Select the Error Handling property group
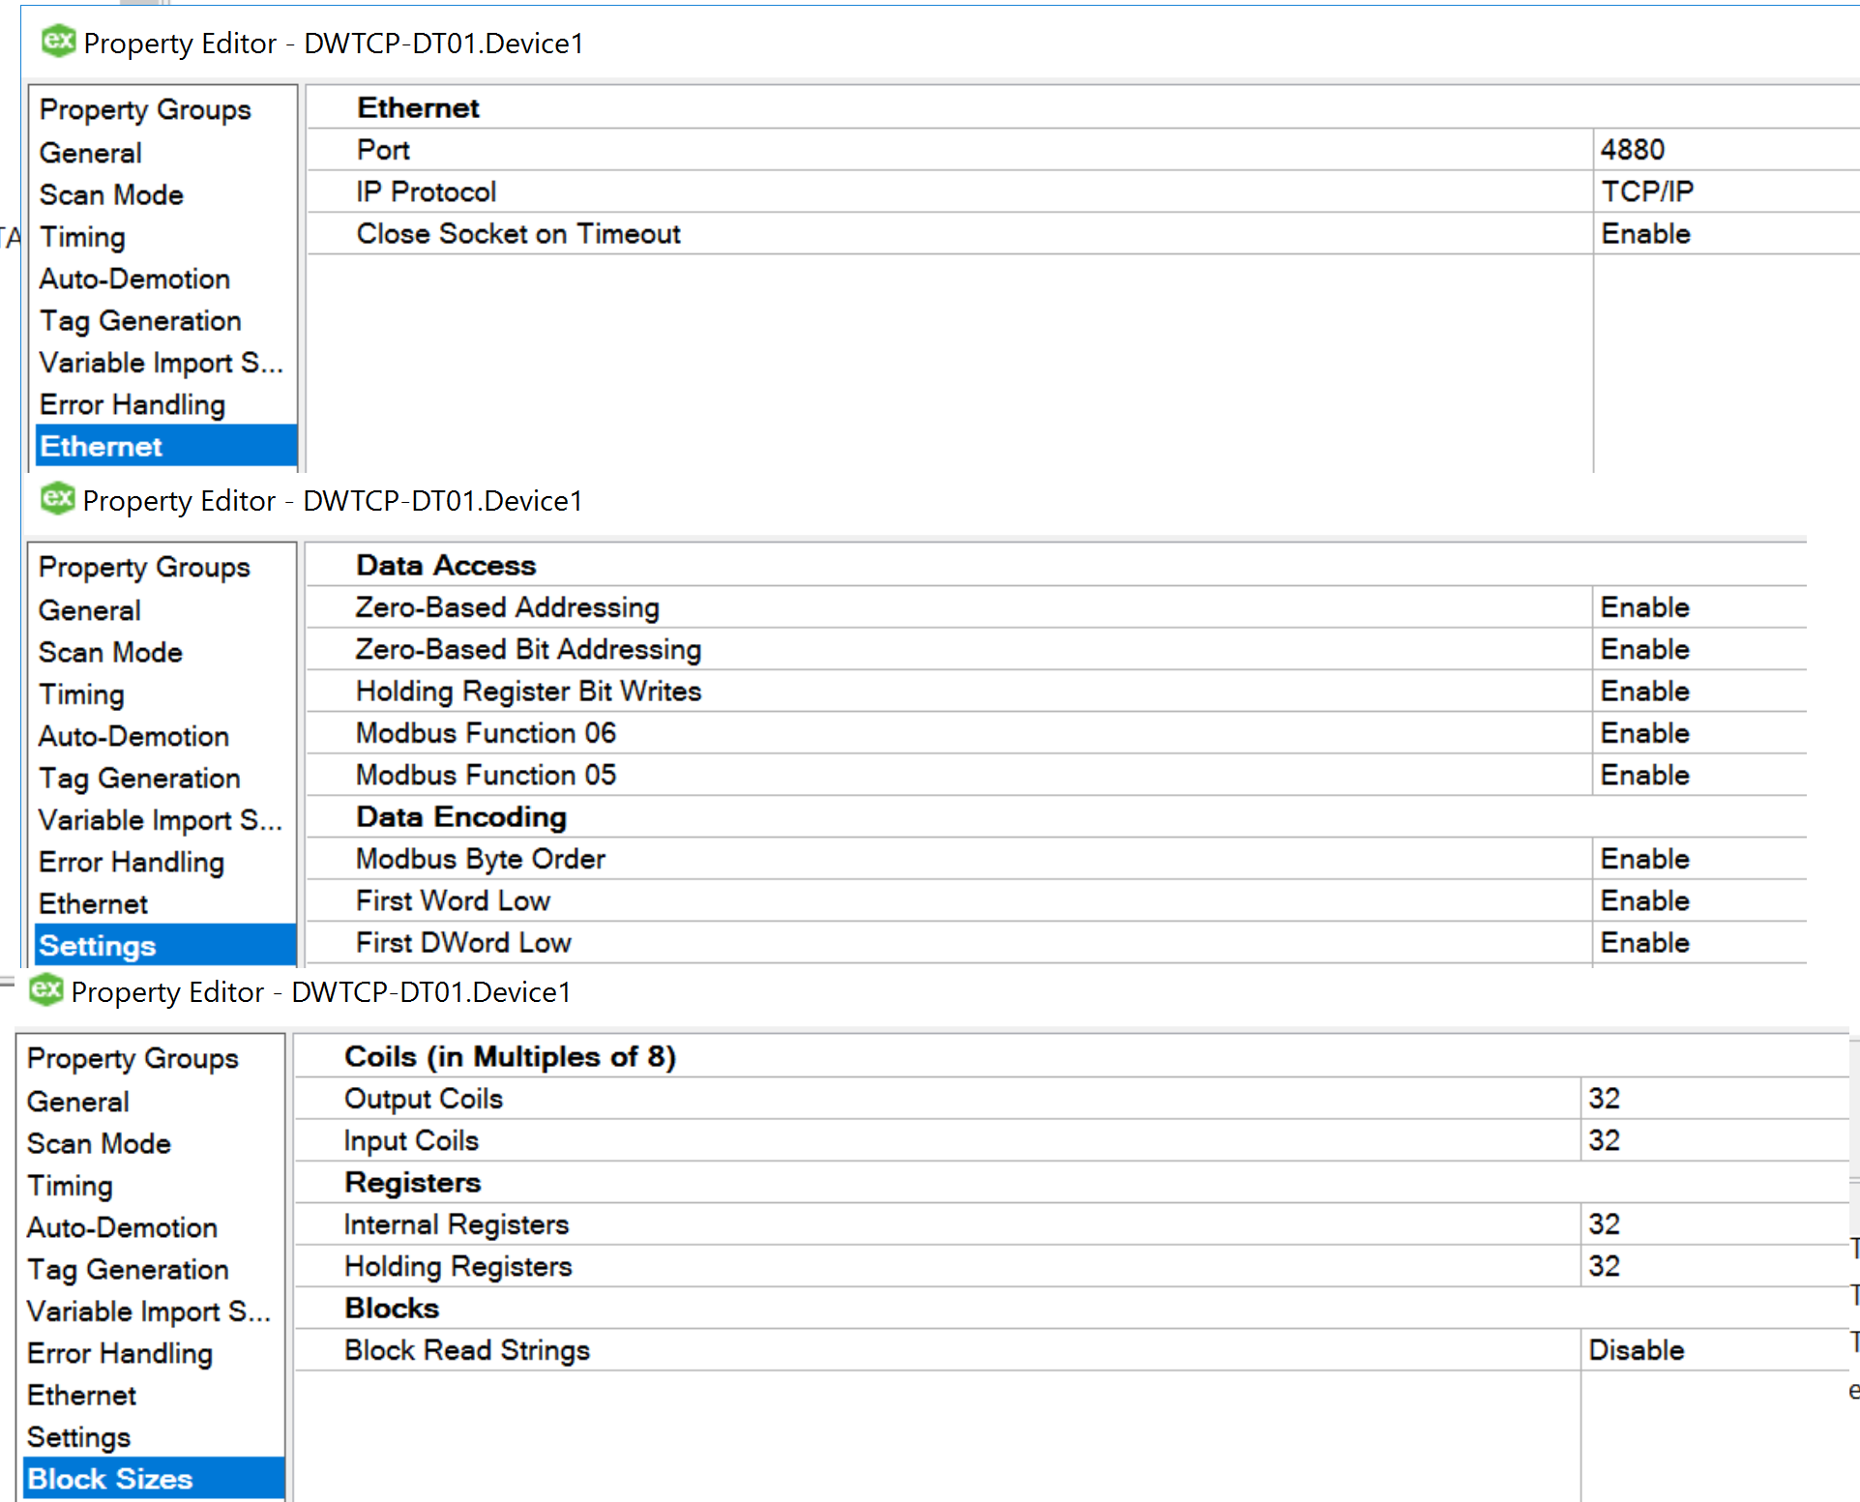 coord(133,404)
